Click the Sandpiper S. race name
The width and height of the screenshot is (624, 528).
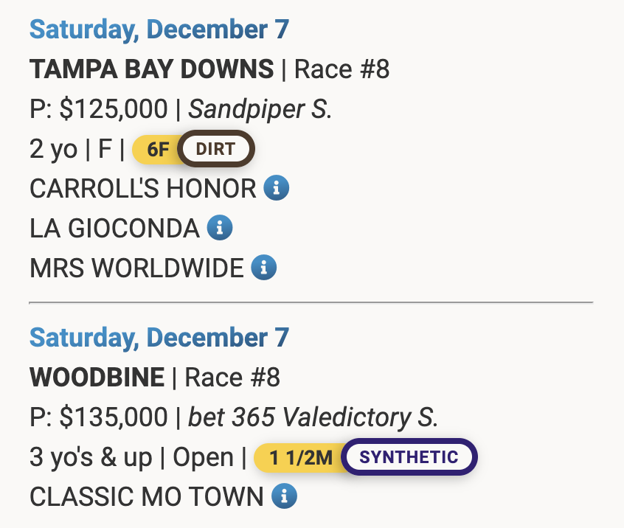[260, 110]
